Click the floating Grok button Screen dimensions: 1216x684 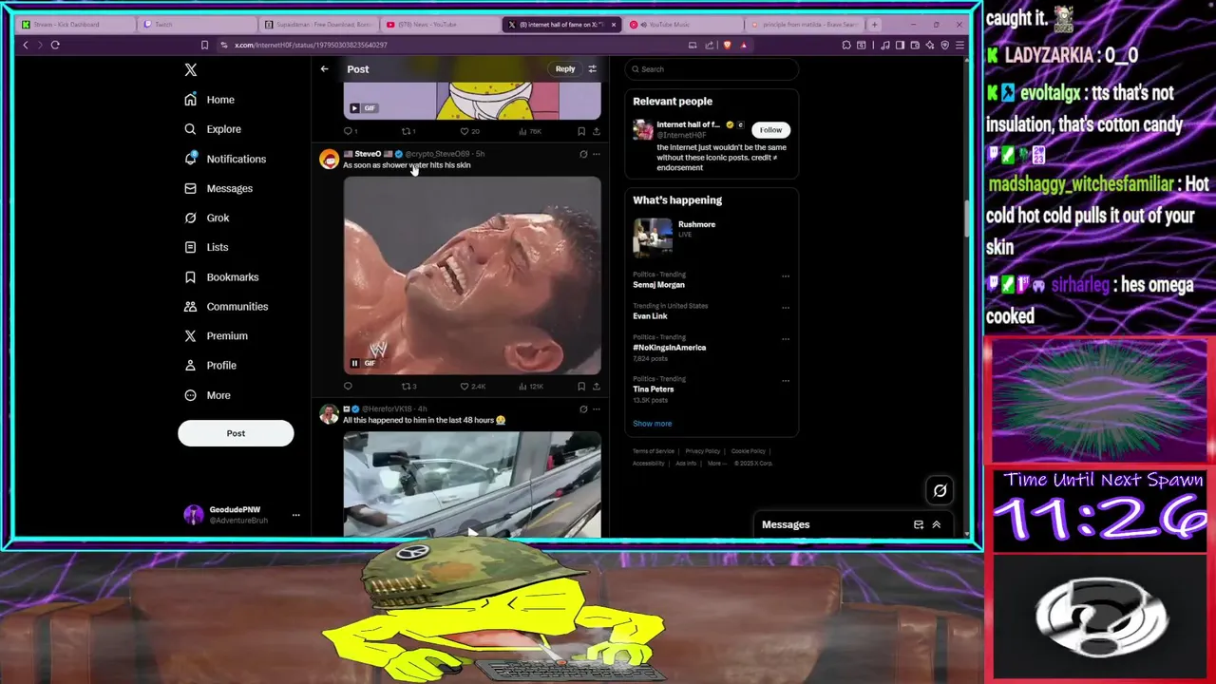pyautogui.click(x=940, y=490)
